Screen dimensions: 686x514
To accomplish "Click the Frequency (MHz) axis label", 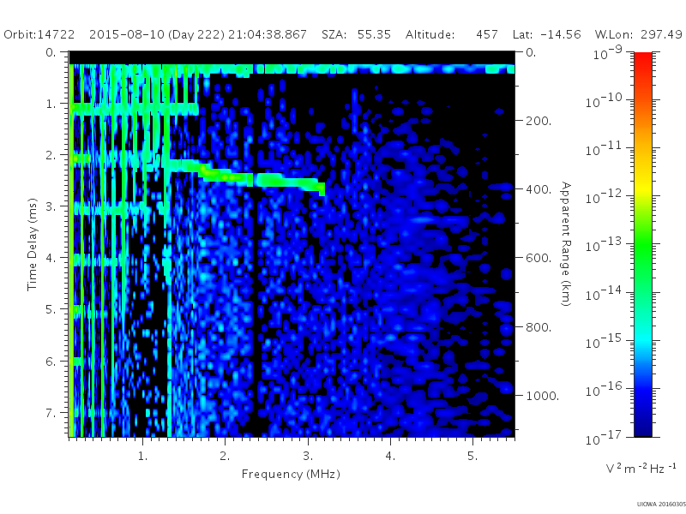I will pos(291,475).
